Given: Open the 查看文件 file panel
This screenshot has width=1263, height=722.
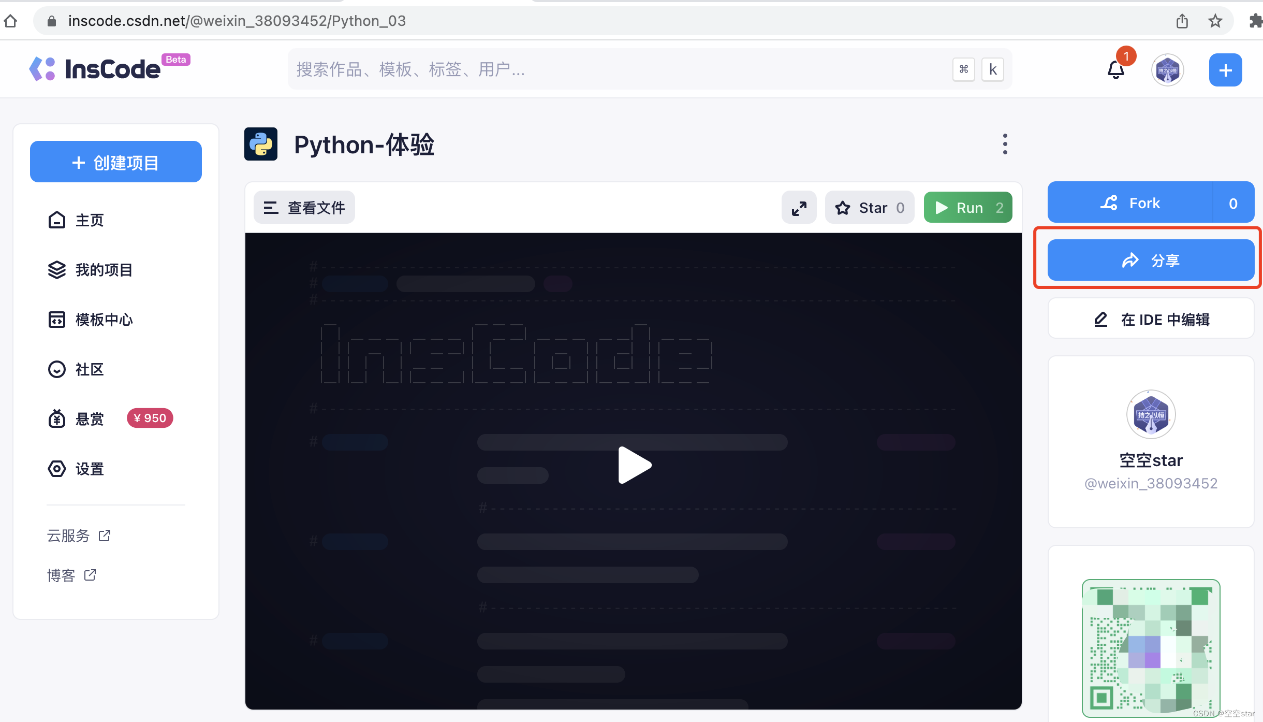Looking at the screenshot, I should (x=303, y=207).
